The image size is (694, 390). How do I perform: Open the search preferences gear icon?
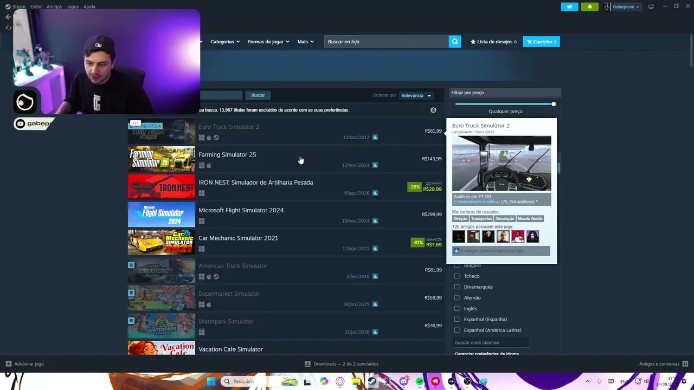tap(433, 110)
